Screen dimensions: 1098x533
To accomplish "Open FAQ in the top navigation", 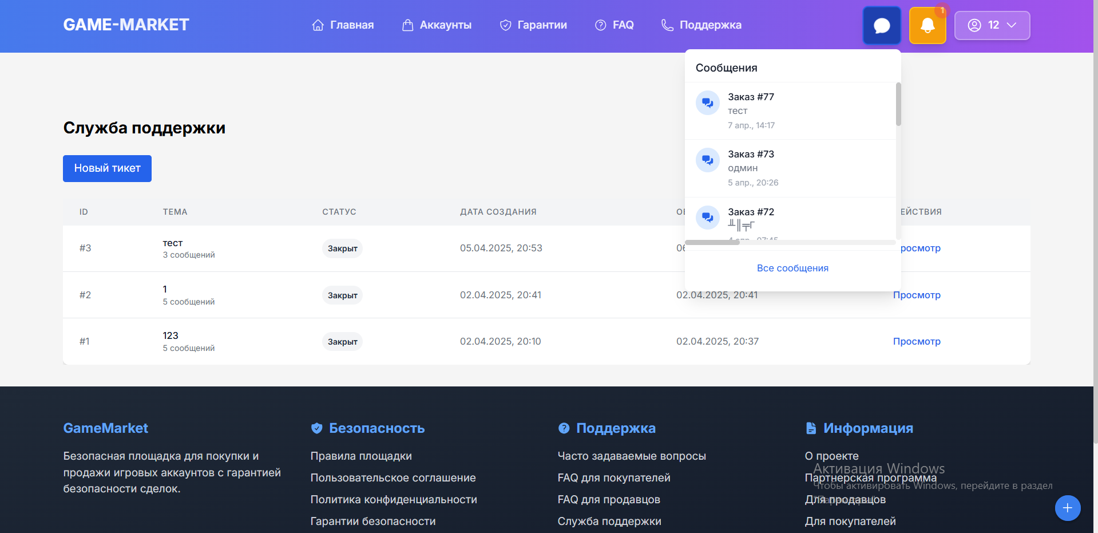I will tap(615, 25).
